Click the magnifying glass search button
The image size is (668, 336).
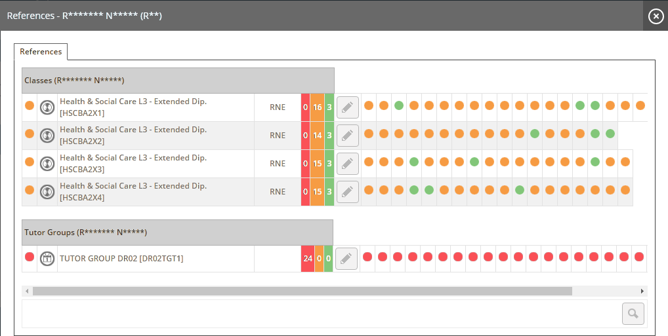pyautogui.click(x=633, y=314)
